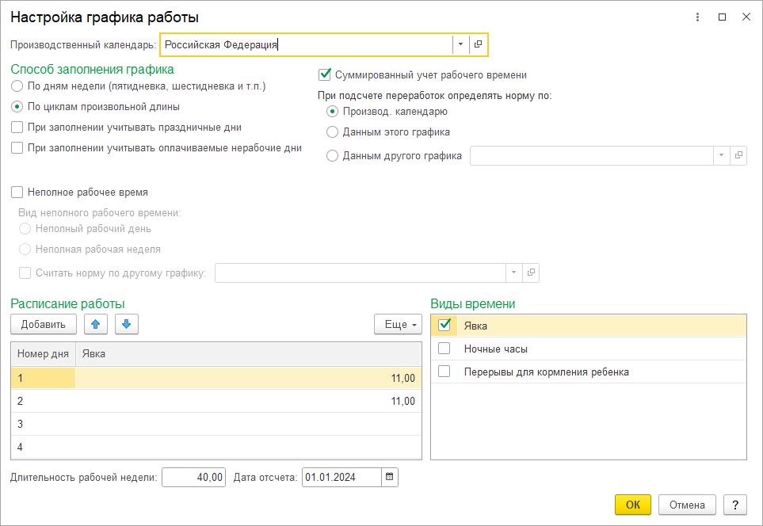
Task: Move schedule row down with blue arrow
Action: click(127, 324)
